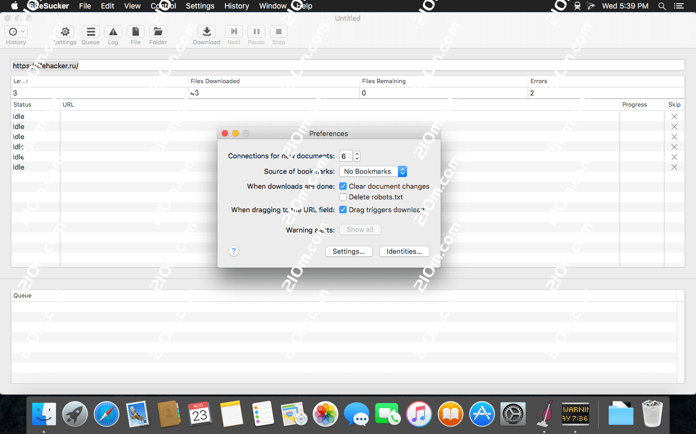Screen dimensions: 696x434
Task: Skip the first Idle download row
Action: [x=674, y=117]
